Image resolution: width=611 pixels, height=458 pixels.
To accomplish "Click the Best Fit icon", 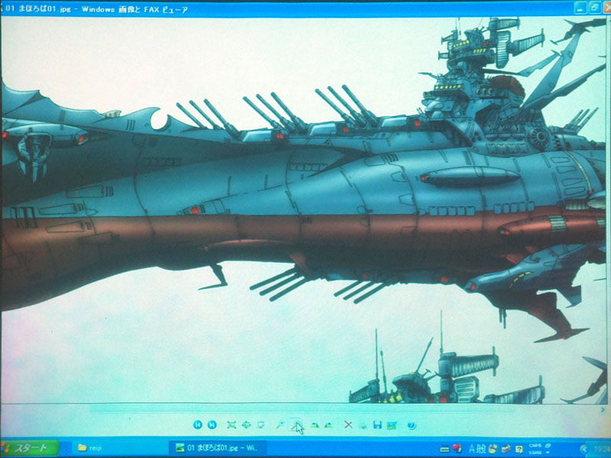I will coord(231,424).
